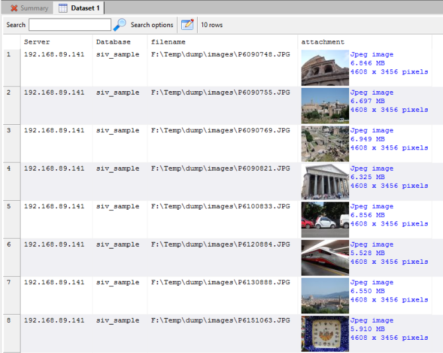Click the grid icon on Dataset 1 tab
443x353 pixels.
pyautogui.click(x=63, y=8)
